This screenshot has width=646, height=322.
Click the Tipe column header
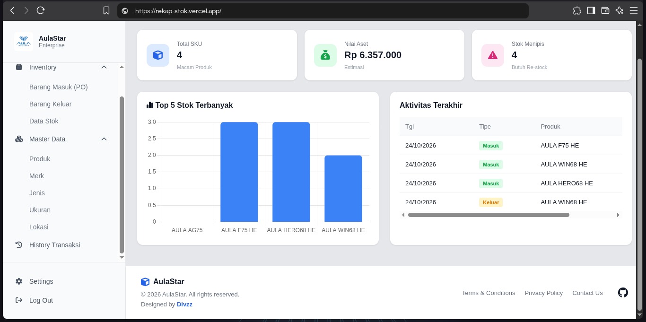(x=485, y=127)
